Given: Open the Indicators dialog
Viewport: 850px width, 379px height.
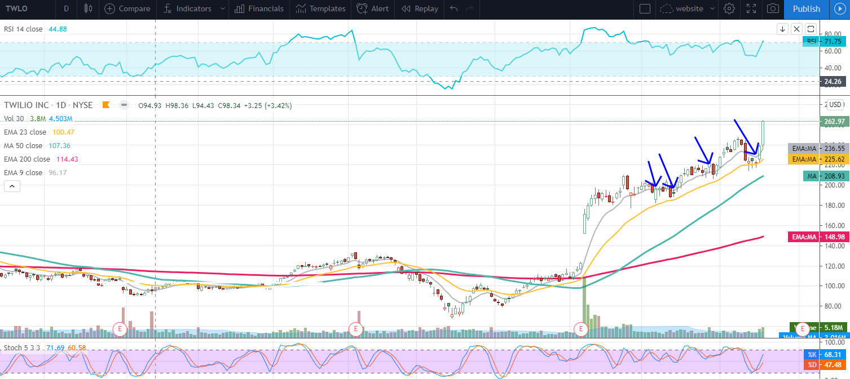Looking at the screenshot, I should pos(187,8).
